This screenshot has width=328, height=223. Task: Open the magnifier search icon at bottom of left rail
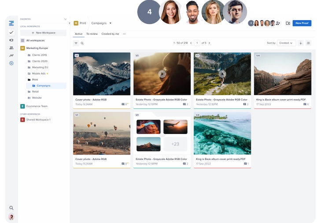coord(11,208)
